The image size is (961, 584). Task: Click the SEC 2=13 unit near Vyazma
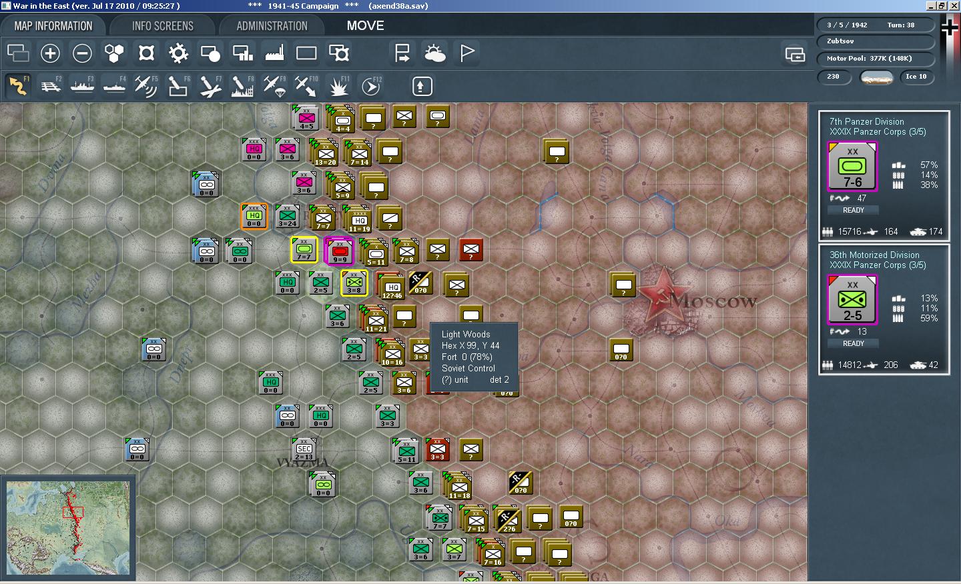[x=304, y=450]
